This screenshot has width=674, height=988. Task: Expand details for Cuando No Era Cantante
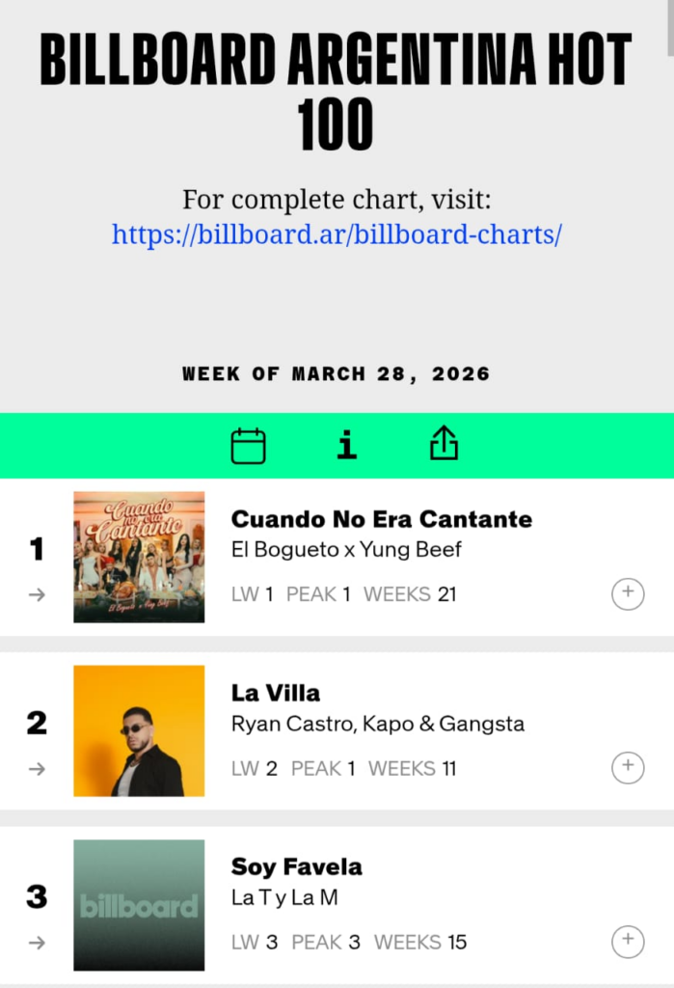coord(628,593)
